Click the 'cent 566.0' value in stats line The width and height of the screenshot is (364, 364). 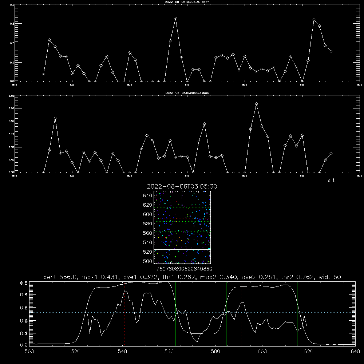[x=60, y=277]
